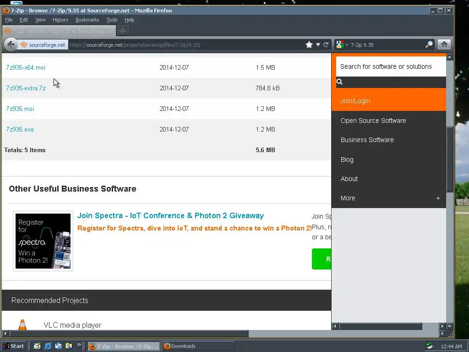Select the 7-Zip Browse tab
The height and width of the screenshot is (352, 469).
[59, 31]
